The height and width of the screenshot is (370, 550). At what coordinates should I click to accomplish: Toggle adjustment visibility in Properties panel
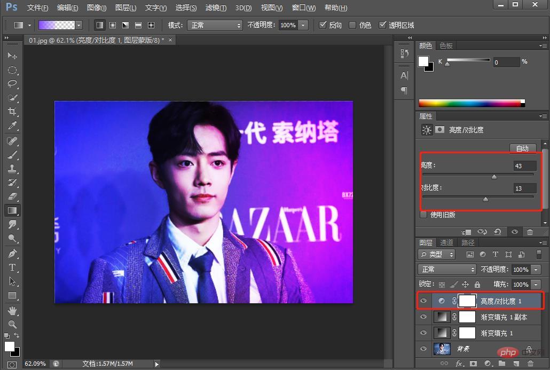[x=515, y=232]
